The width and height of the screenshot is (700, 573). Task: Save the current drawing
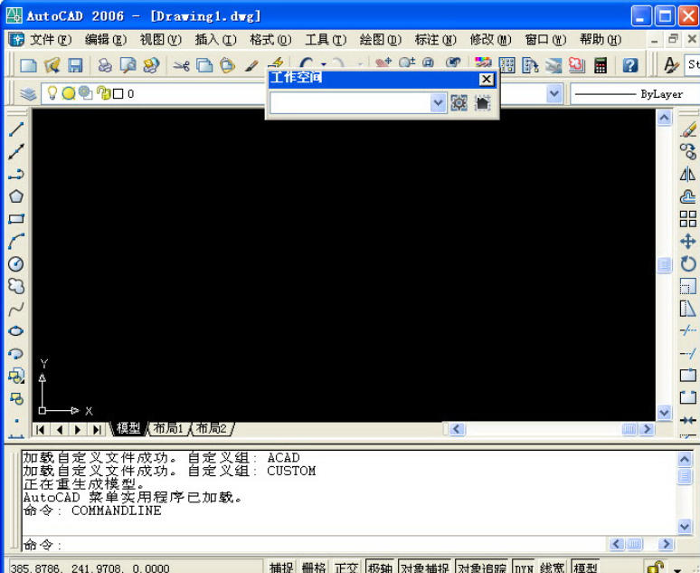[75, 65]
